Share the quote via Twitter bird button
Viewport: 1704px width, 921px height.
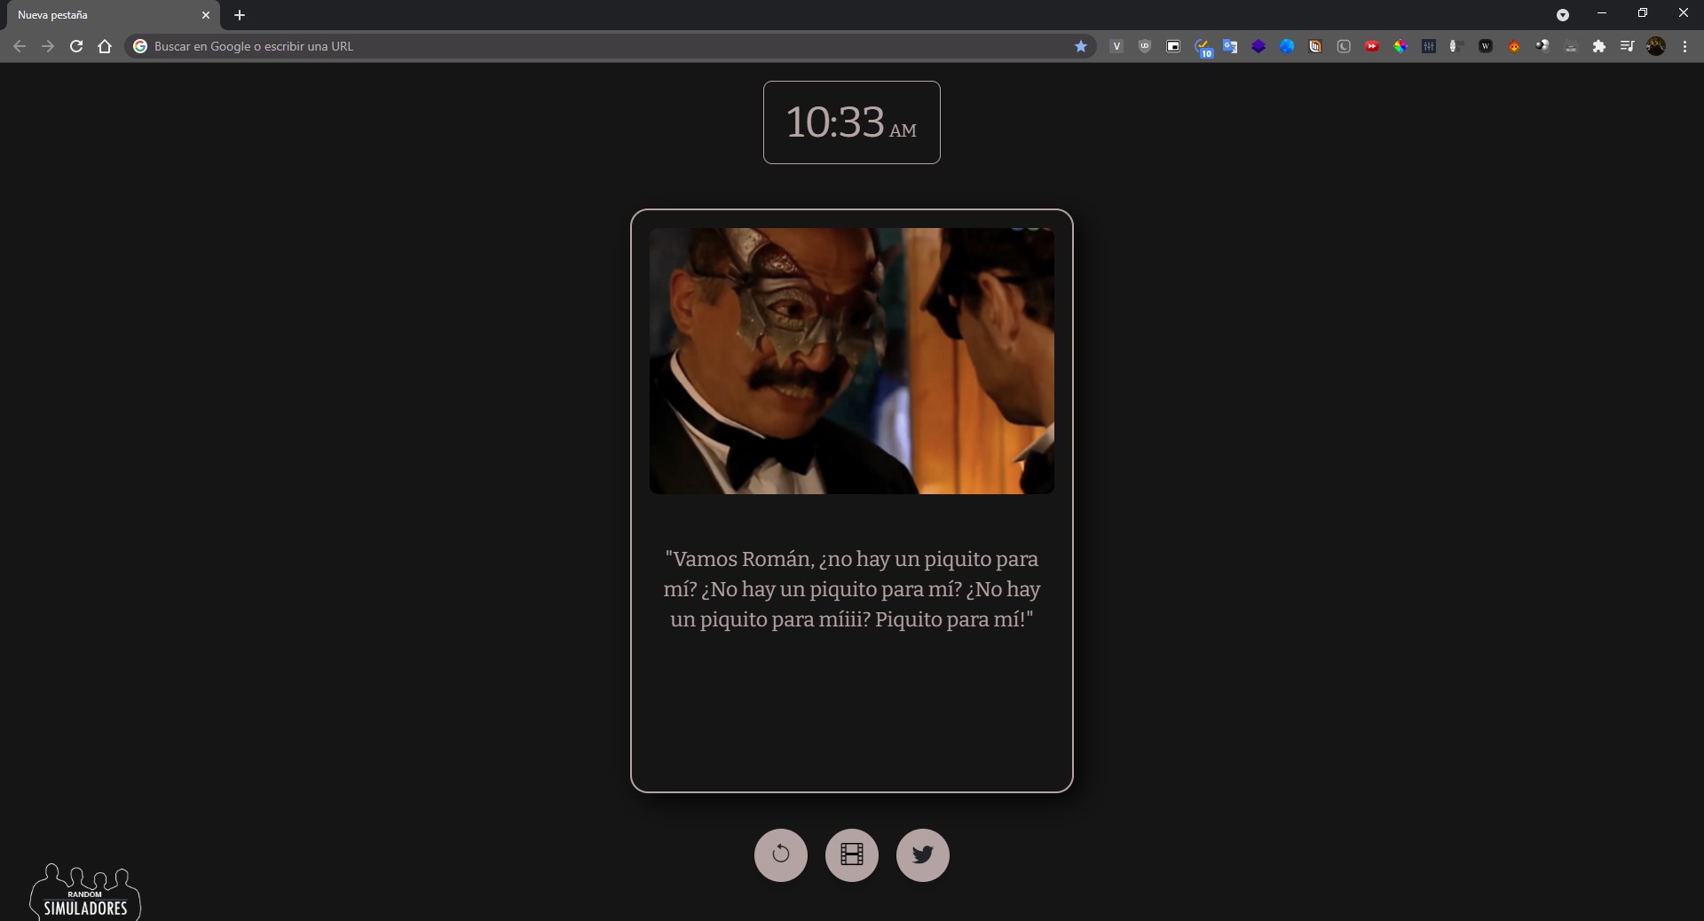(922, 854)
